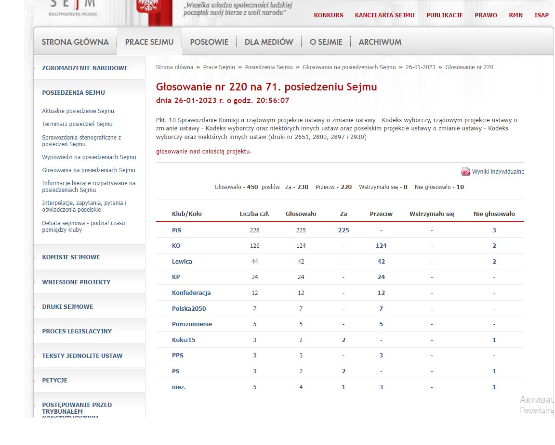555x445 pixels.
Task: Click the PiS club name link
Action: point(176,230)
